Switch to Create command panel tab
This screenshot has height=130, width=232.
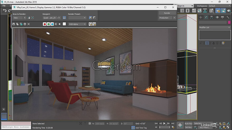(201, 17)
